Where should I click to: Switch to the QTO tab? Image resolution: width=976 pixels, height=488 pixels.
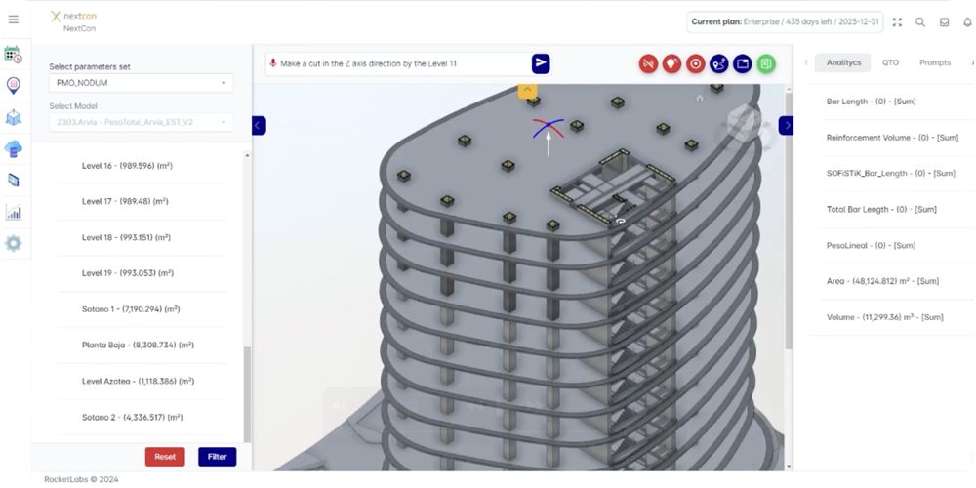click(890, 62)
